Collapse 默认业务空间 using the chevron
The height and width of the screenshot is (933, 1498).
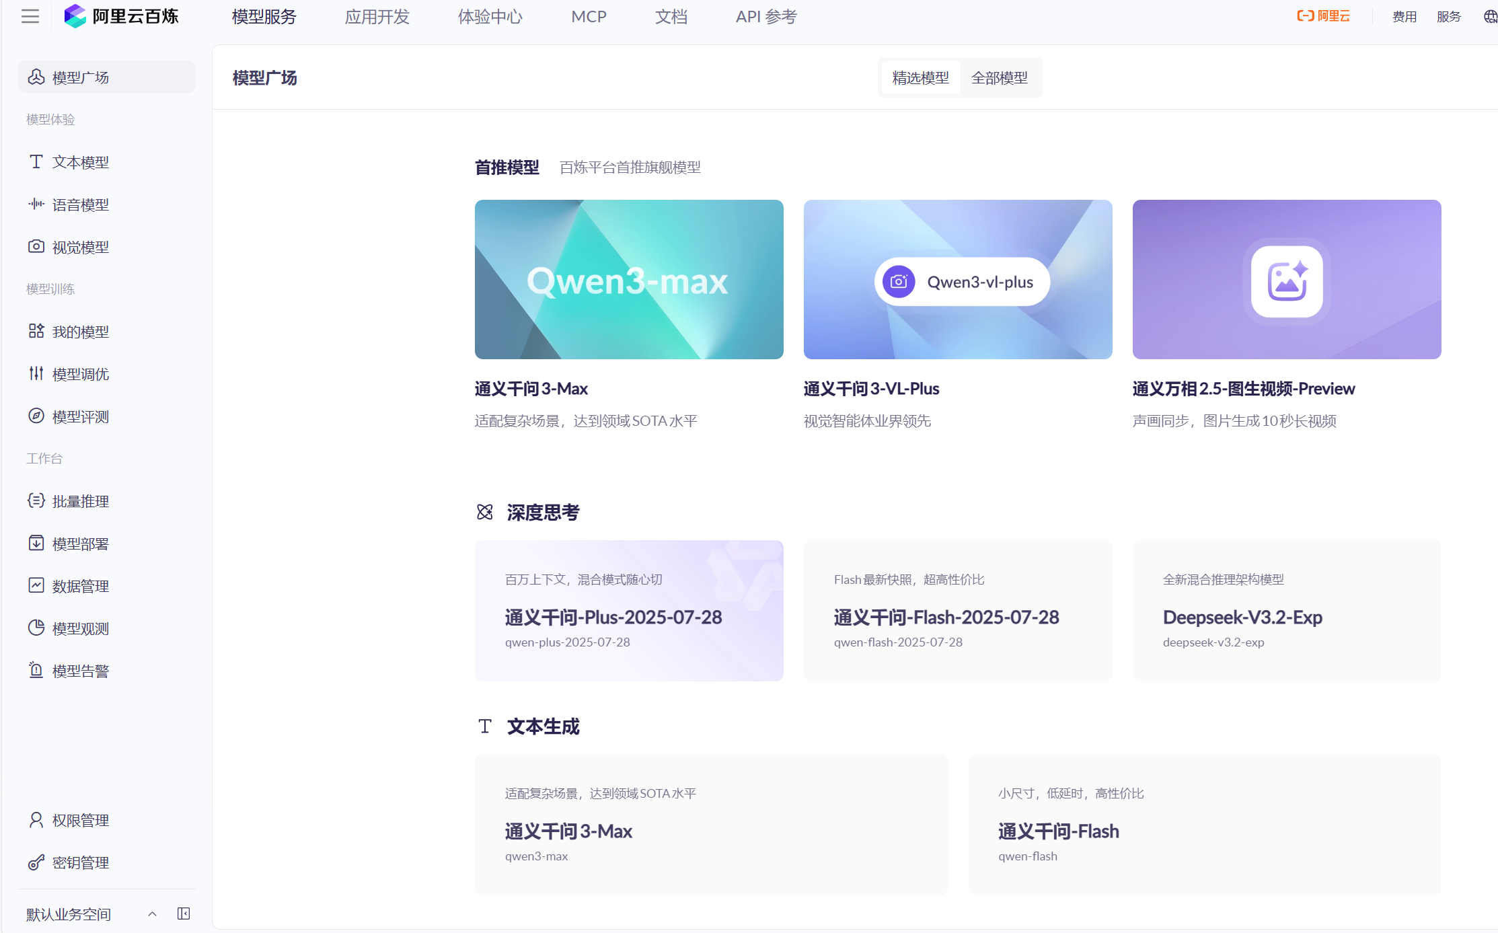point(151,913)
